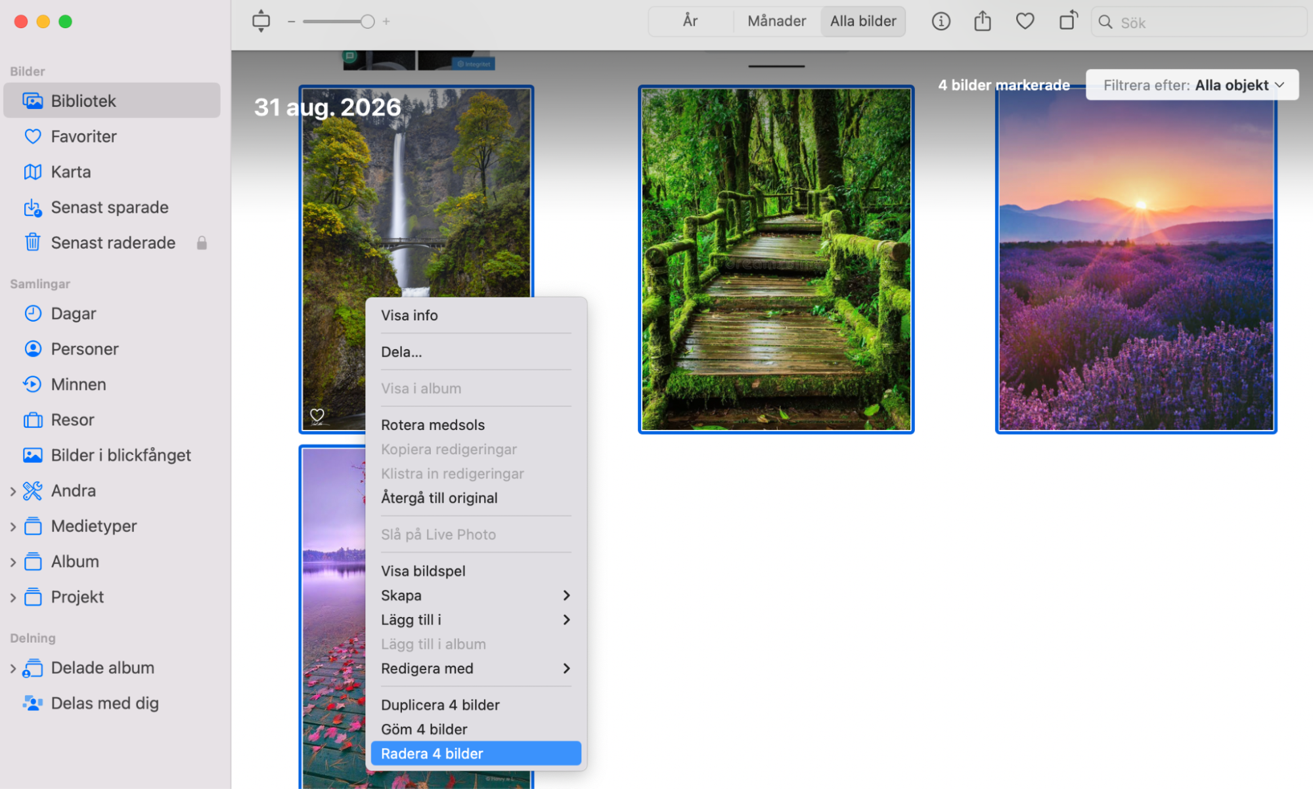Open Personer collection

pyautogui.click(x=112, y=349)
